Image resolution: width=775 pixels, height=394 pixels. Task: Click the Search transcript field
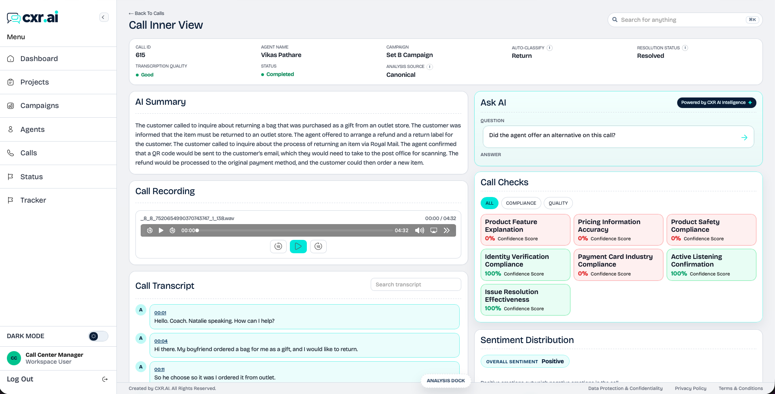(x=416, y=284)
